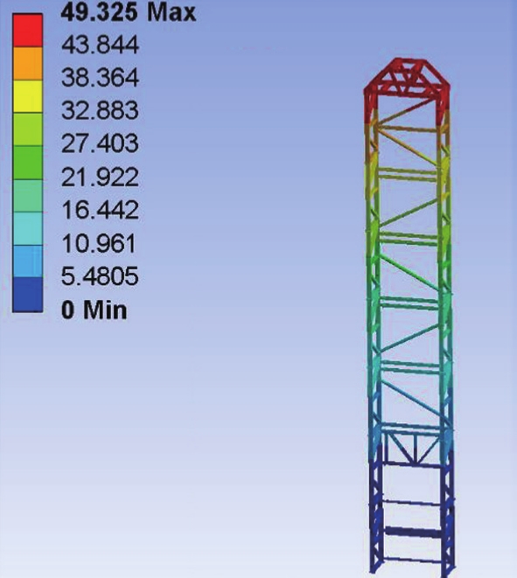The image size is (517, 578).
Task: Click the 38.364 legend value
Action: 100,78
